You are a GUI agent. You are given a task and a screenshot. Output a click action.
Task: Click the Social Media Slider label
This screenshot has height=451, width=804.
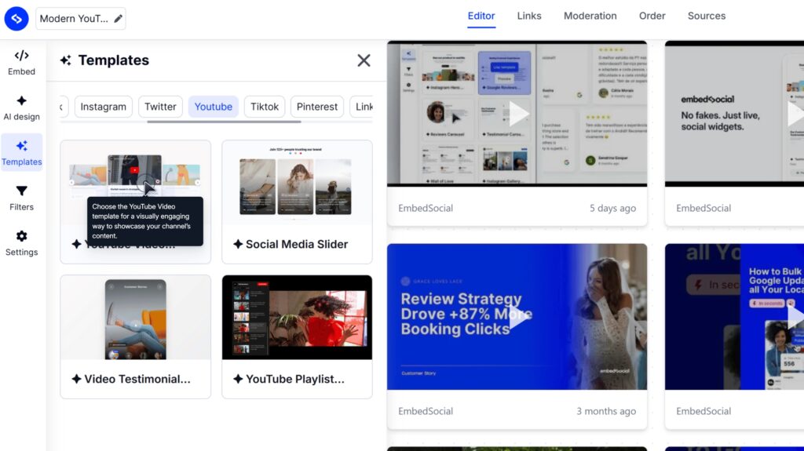296,244
